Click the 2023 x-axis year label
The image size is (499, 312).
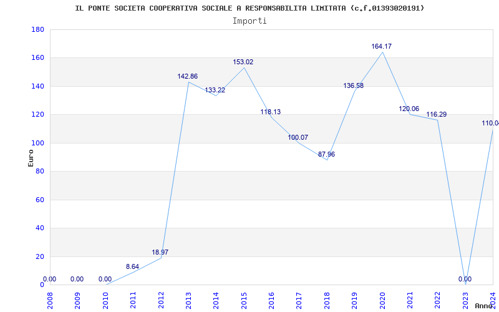(x=465, y=300)
